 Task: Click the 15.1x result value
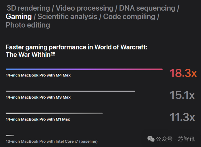tap(182, 95)
